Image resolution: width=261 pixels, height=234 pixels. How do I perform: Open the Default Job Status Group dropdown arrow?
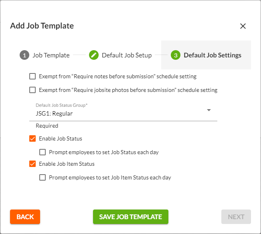[208, 110]
